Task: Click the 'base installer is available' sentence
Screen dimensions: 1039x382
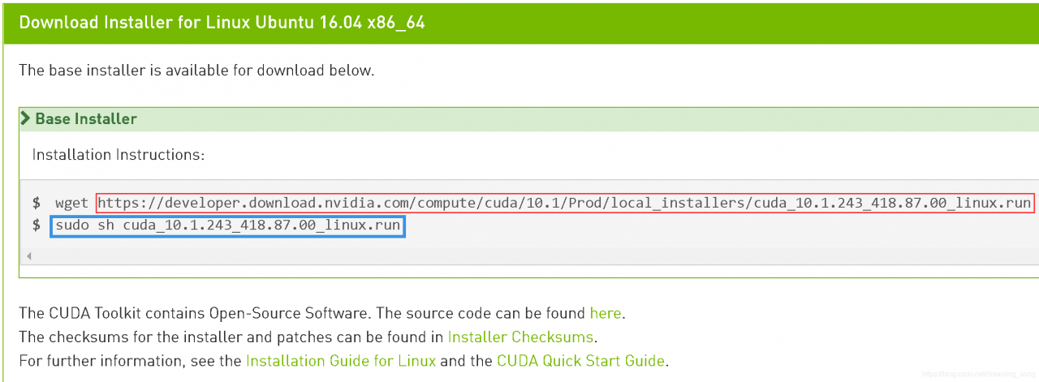Action: click(196, 71)
